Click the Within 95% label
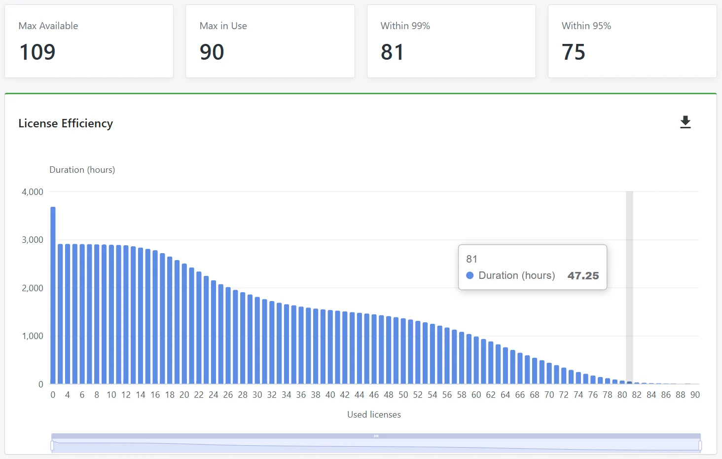Image resolution: width=722 pixels, height=459 pixels. click(586, 26)
